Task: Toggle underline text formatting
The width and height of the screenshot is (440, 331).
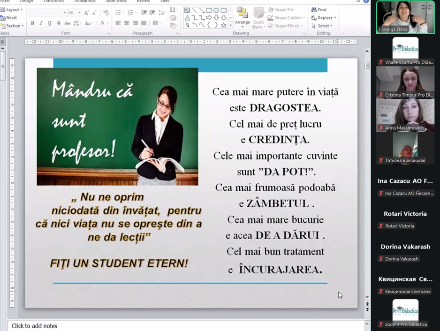Action: (50, 23)
